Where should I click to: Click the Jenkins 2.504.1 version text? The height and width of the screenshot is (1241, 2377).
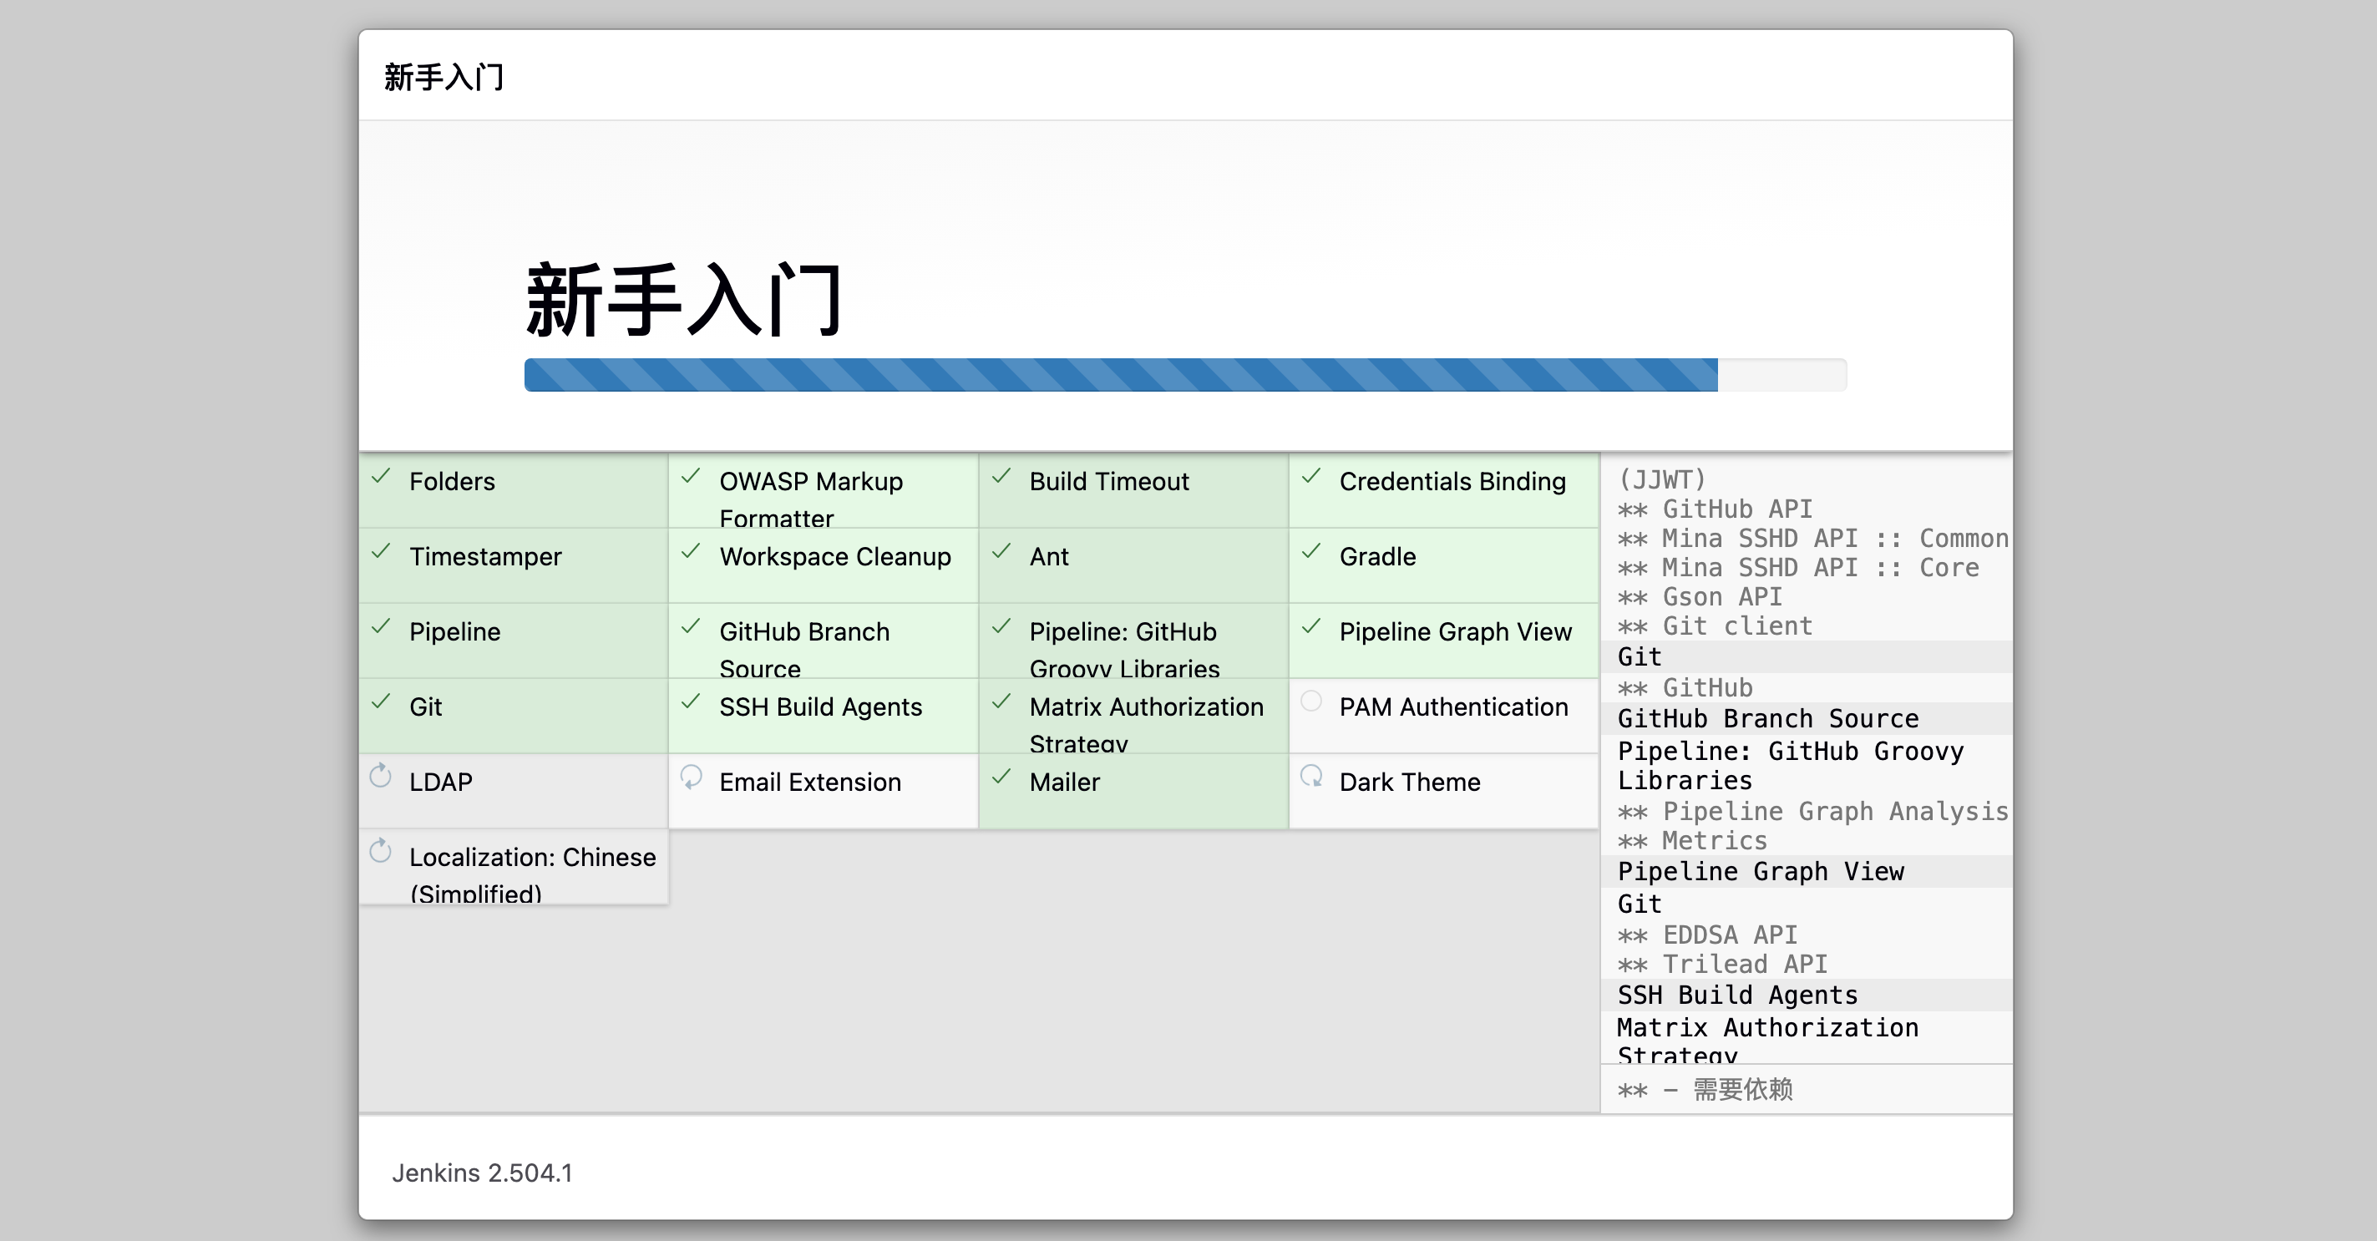click(482, 1173)
